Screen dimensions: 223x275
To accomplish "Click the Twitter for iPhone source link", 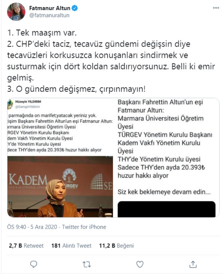I will click(x=84, y=227).
